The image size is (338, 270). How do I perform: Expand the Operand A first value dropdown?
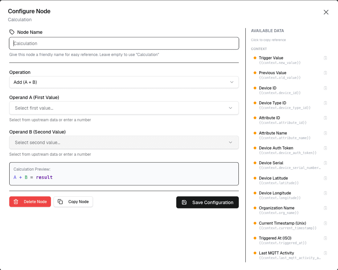(x=124, y=108)
